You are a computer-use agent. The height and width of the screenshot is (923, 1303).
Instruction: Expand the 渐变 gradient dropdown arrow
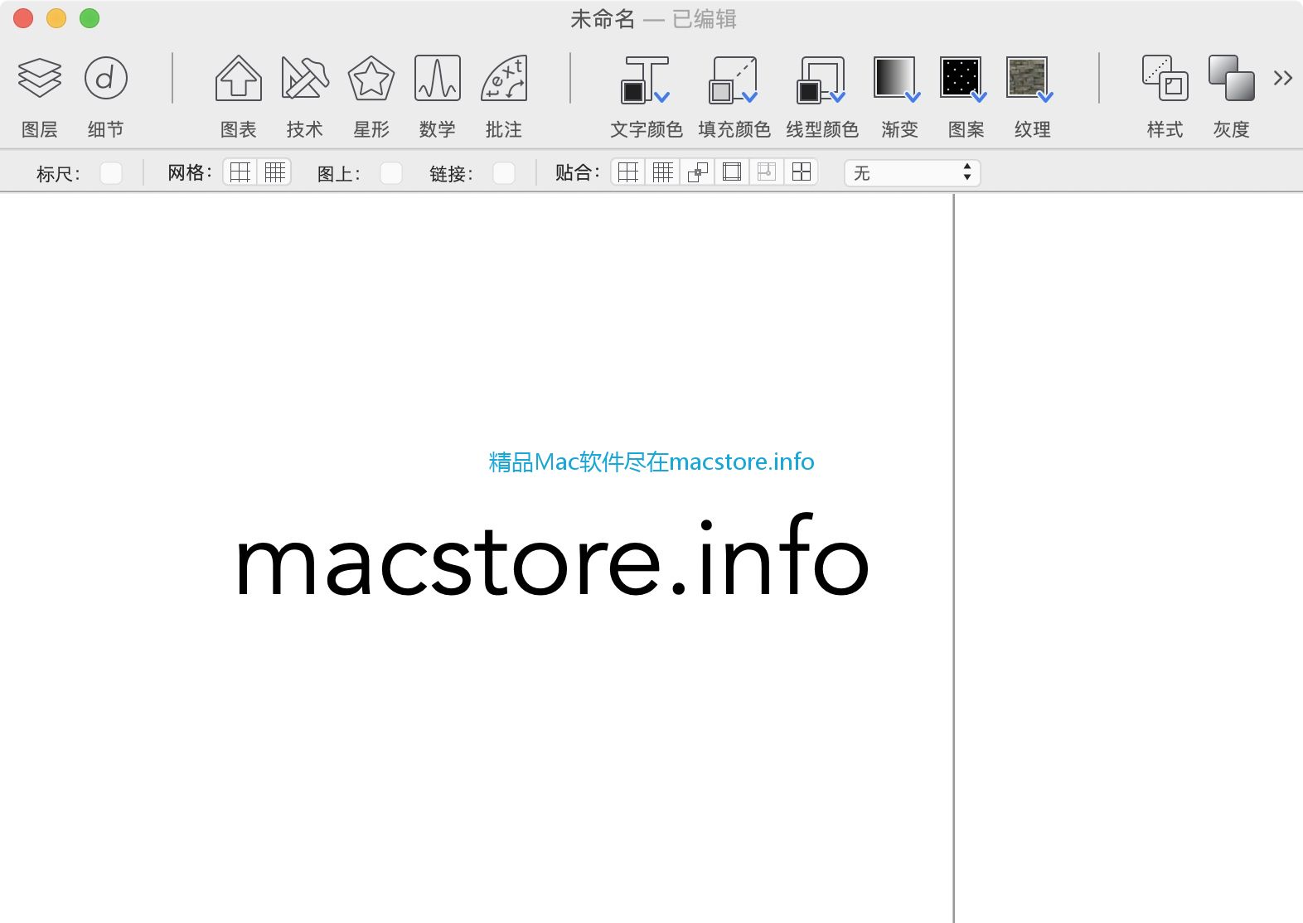tap(913, 97)
